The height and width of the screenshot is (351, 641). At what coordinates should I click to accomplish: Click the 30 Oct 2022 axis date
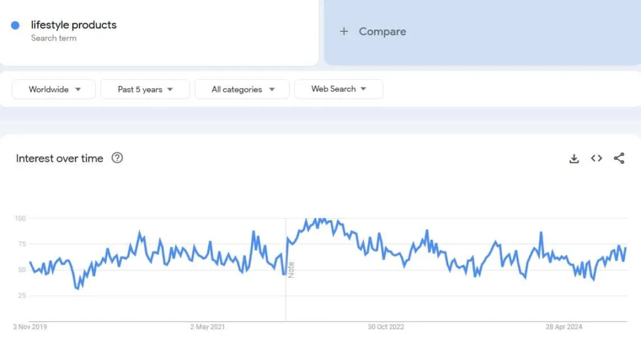click(x=386, y=327)
